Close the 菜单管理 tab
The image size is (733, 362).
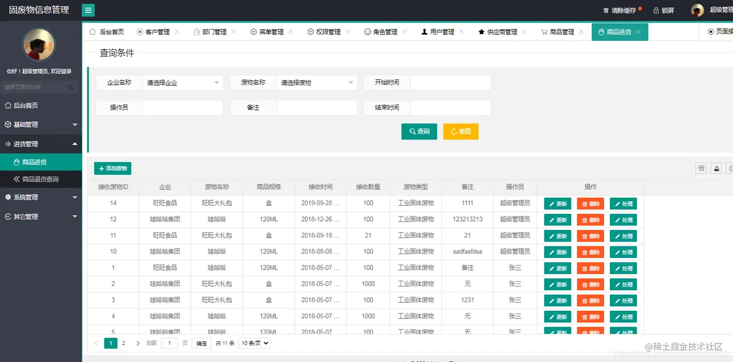[x=290, y=31]
